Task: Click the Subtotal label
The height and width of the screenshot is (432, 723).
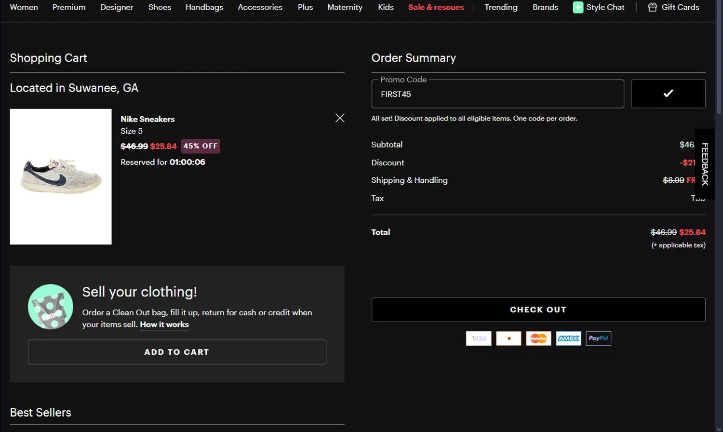Action: click(x=387, y=145)
